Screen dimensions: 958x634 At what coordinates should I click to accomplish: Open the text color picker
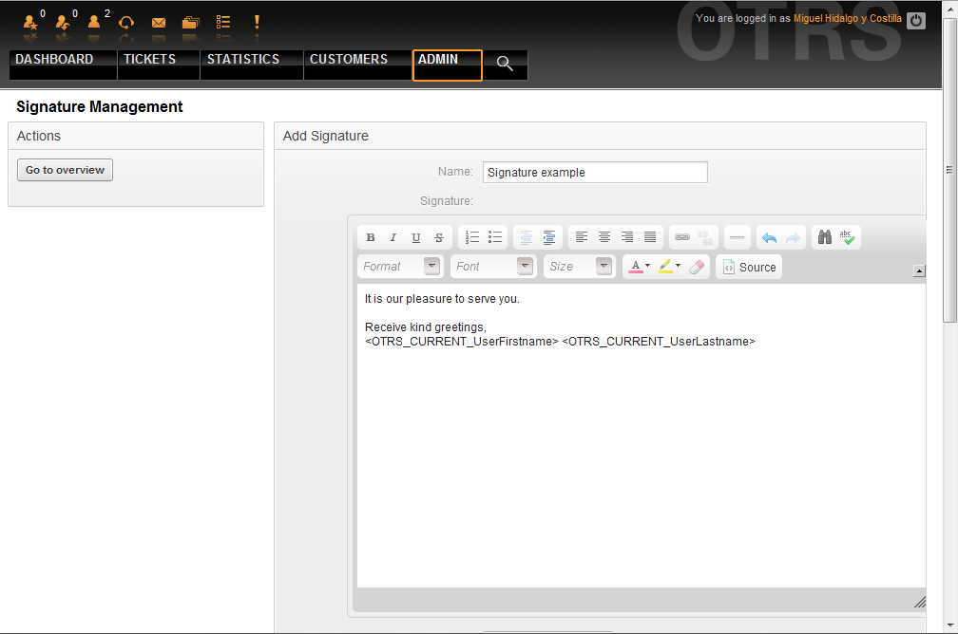tap(638, 267)
